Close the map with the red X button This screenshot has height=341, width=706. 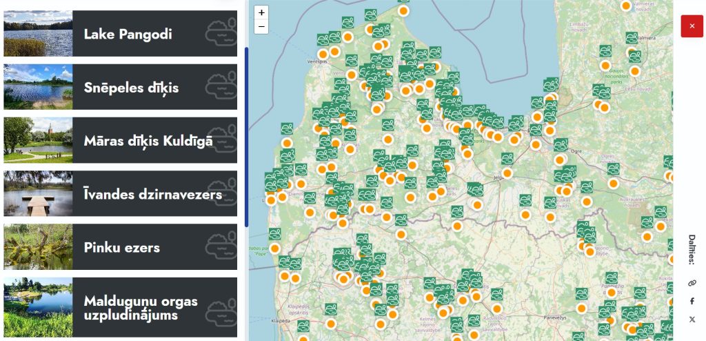click(692, 26)
